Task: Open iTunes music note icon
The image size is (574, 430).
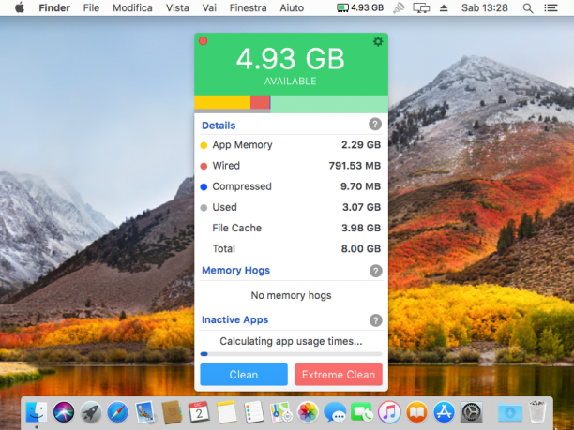Action: pyautogui.click(x=389, y=412)
